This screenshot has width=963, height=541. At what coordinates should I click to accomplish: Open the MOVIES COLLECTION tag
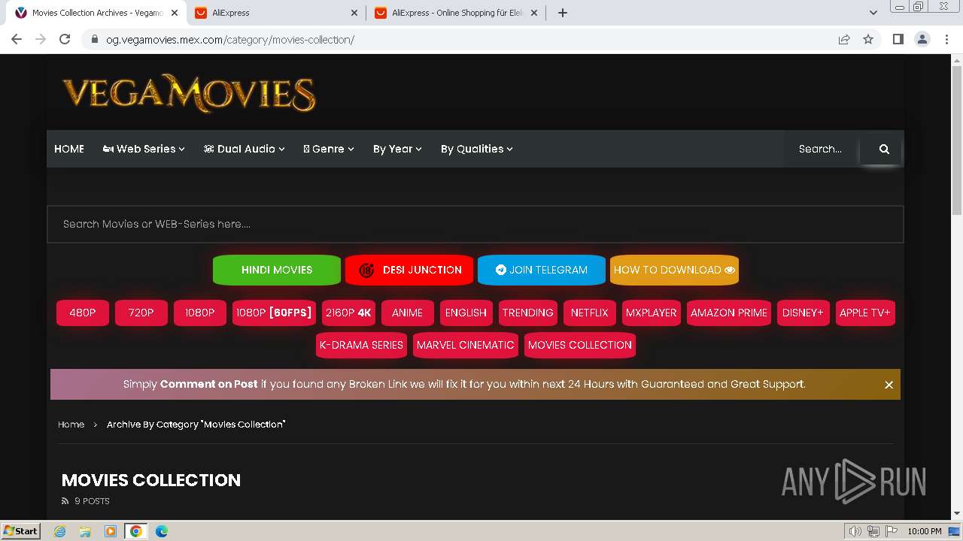[580, 345]
